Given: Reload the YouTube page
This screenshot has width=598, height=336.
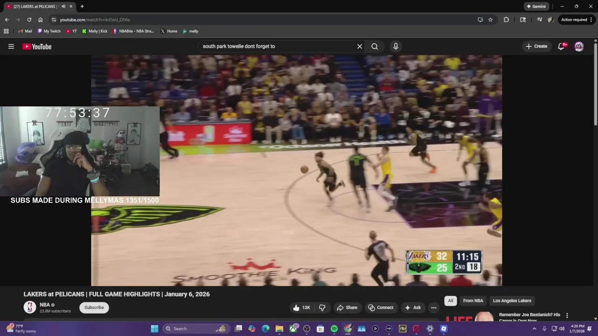Looking at the screenshot, I should [x=29, y=20].
